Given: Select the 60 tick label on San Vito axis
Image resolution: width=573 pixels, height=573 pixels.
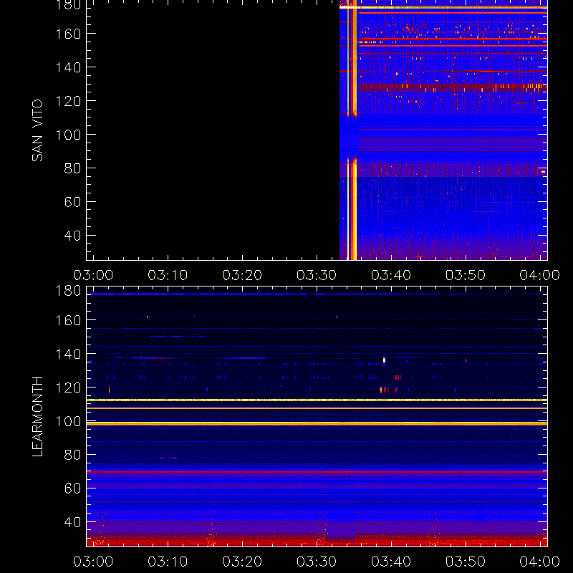Looking at the screenshot, I should (x=72, y=202).
